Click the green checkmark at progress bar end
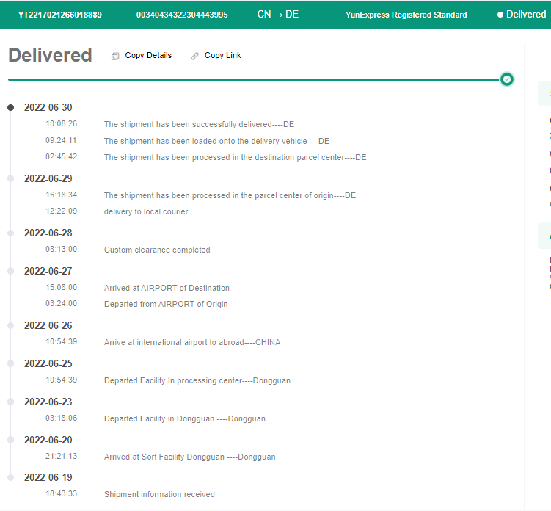The width and height of the screenshot is (551, 511). click(506, 79)
